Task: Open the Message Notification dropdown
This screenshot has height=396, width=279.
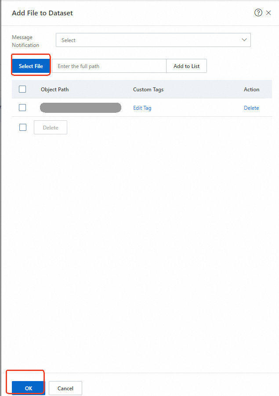Action: tap(153, 40)
